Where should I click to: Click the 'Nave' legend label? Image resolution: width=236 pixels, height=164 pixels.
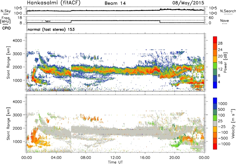point(224,20)
